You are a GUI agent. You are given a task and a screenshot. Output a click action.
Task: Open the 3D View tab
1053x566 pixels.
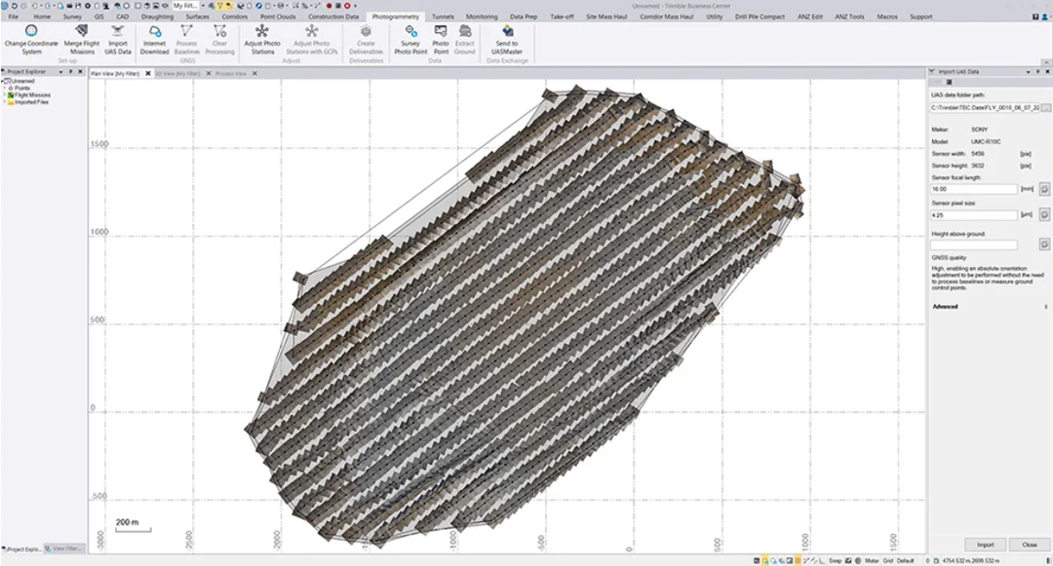point(178,74)
